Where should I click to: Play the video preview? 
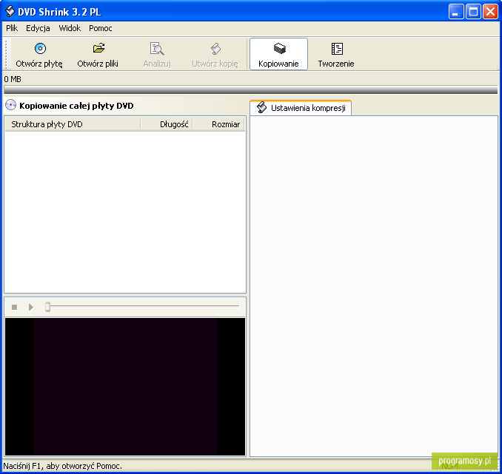pos(31,307)
